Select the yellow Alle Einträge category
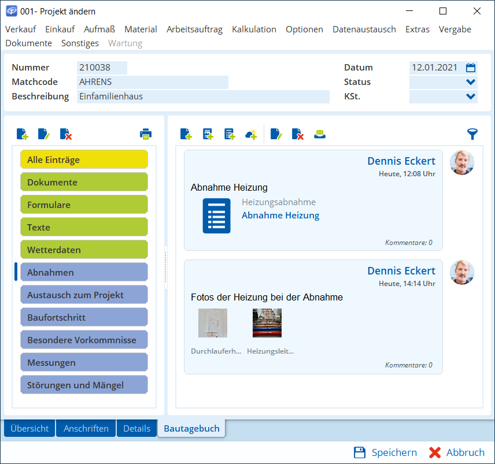The image size is (495, 464). click(x=84, y=159)
